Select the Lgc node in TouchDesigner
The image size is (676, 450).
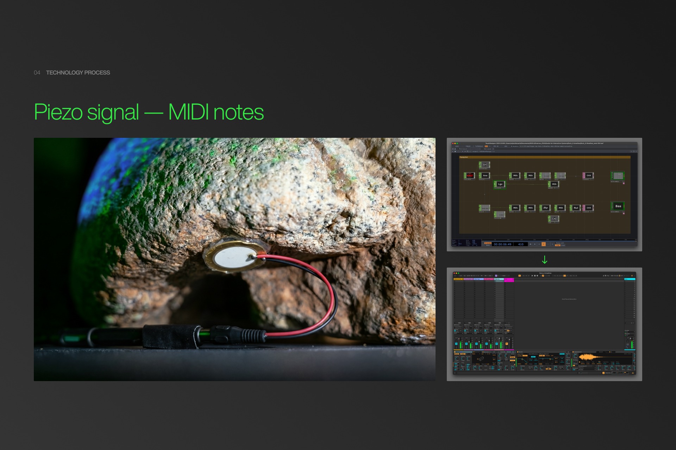coord(500,184)
